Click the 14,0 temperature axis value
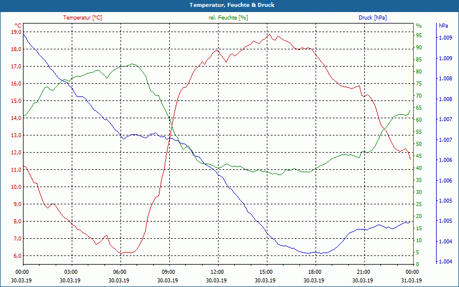 click(x=16, y=118)
